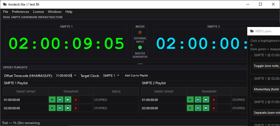Click the kindeck lite app icon in title bar
Viewport: 280px width, 126px height.
[5, 4]
